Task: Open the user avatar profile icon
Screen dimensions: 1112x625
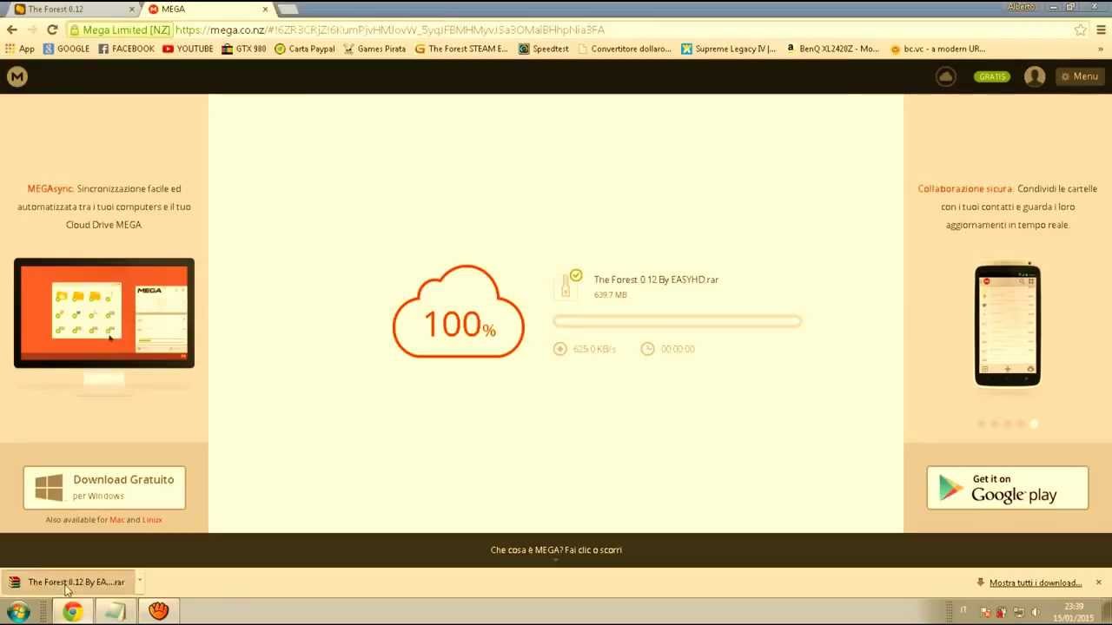Action: (1035, 76)
